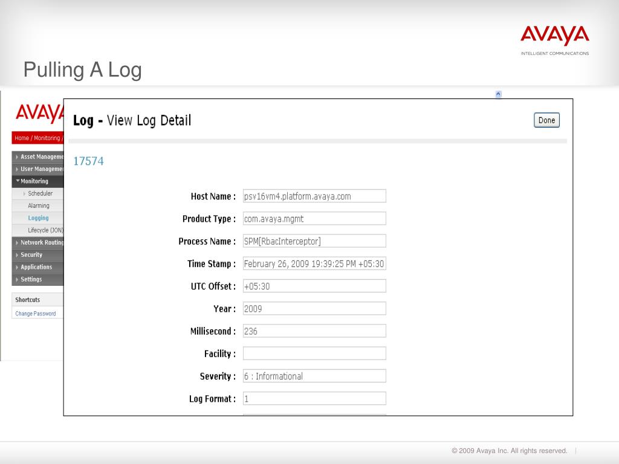The image size is (619, 464).
Task: Click the Host Name field
Action: [314, 196]
